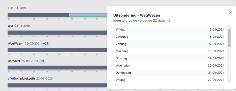Open the +21 badge next to WegWezen
The width and height of the screenshot is (236, 91).
46,44
